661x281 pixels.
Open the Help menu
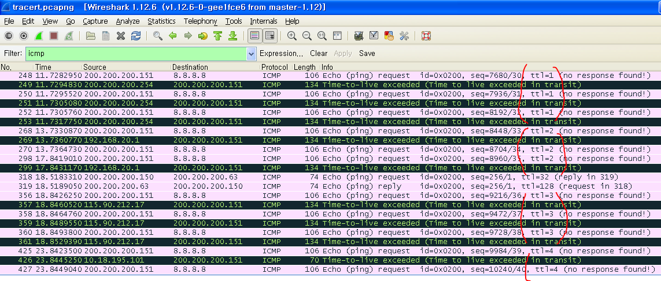click(x=292, y=21)
